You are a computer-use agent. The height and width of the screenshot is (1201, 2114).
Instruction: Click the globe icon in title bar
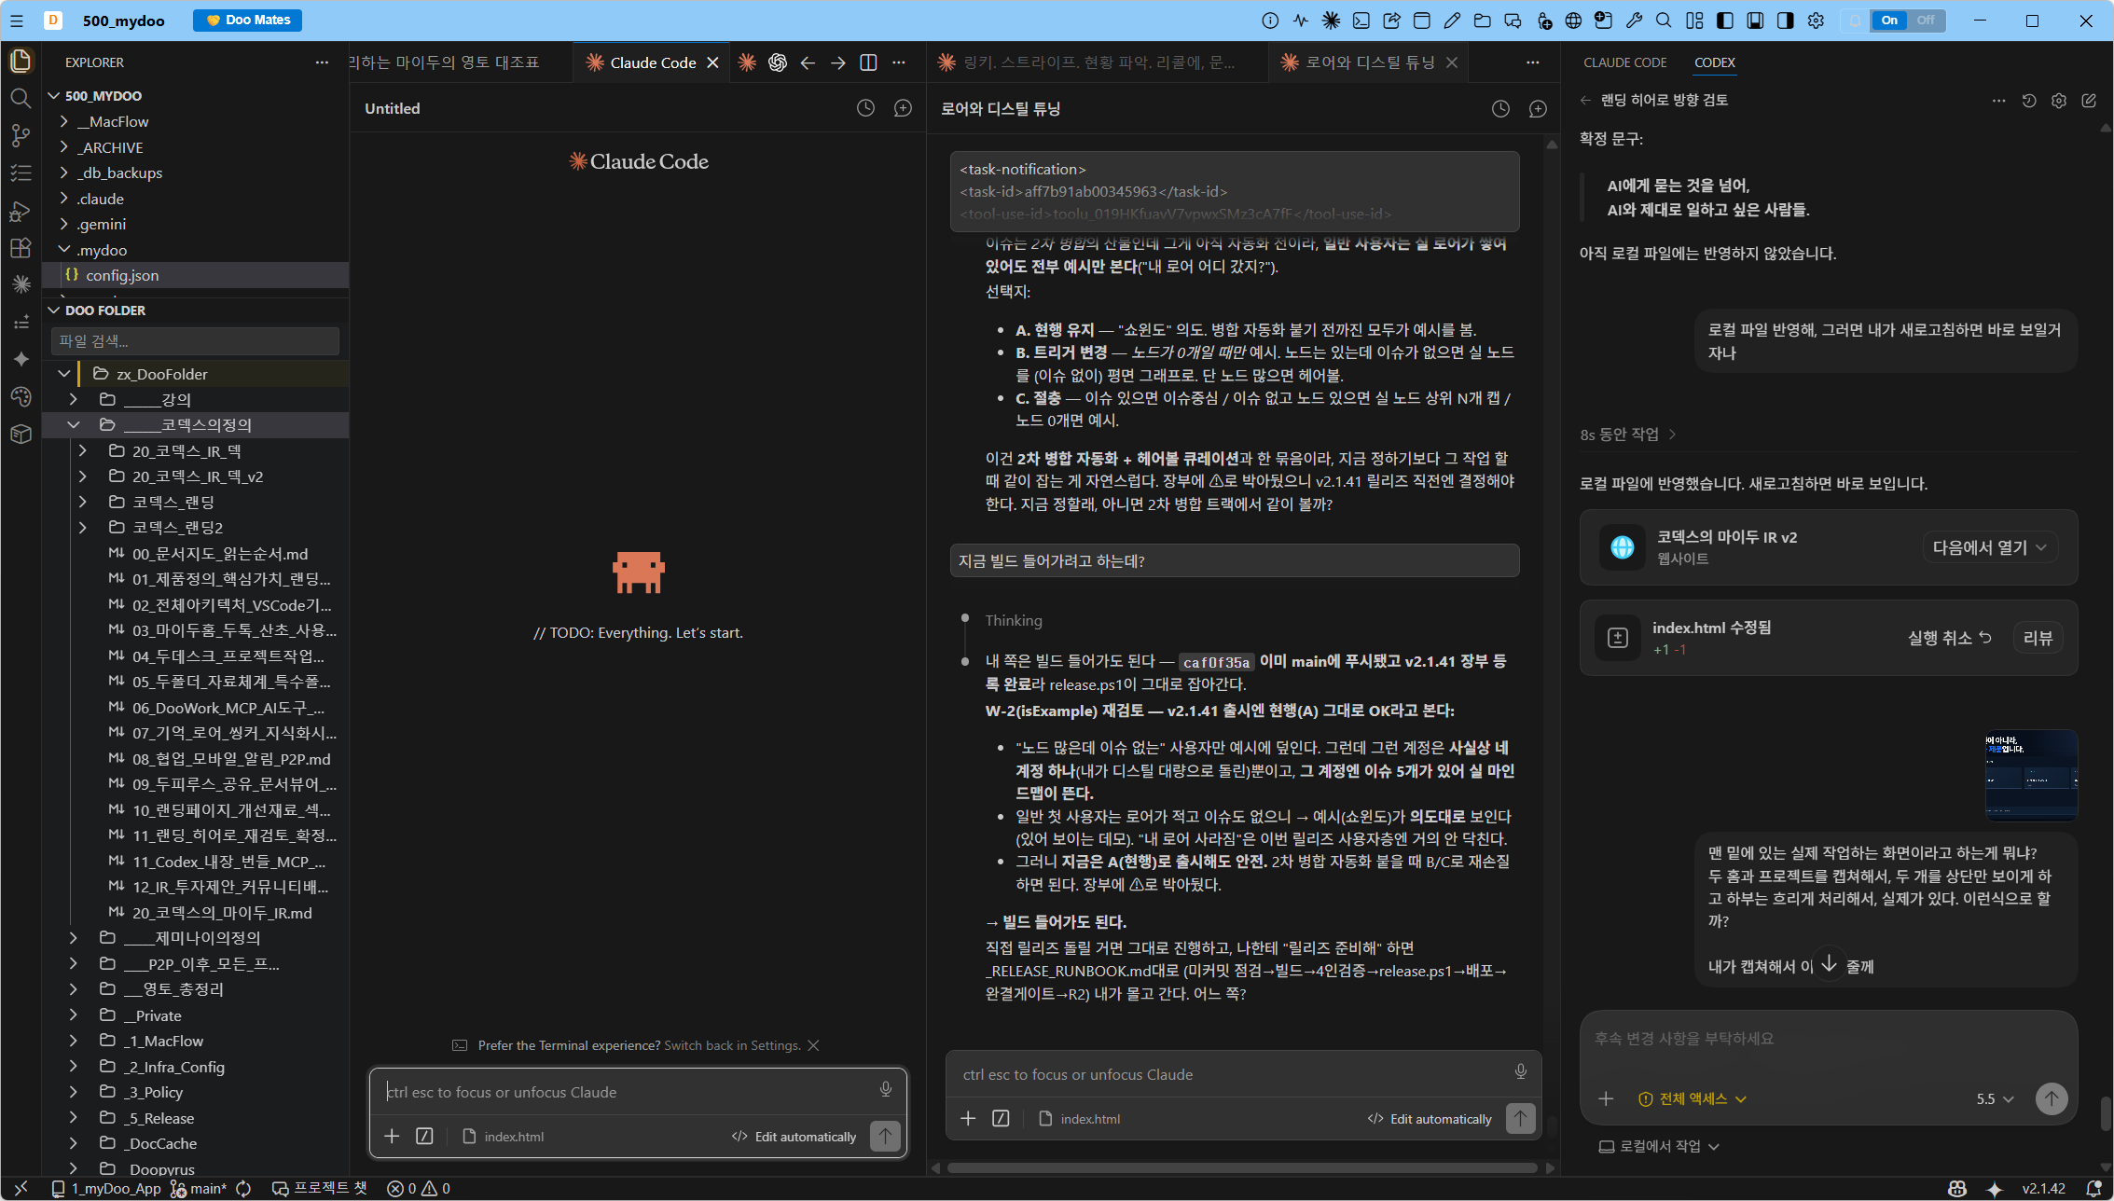point(1573,21)
